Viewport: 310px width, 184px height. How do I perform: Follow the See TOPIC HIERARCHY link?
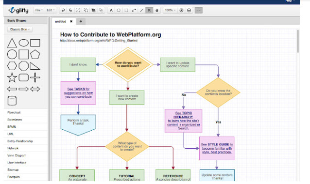coord(184,121)
